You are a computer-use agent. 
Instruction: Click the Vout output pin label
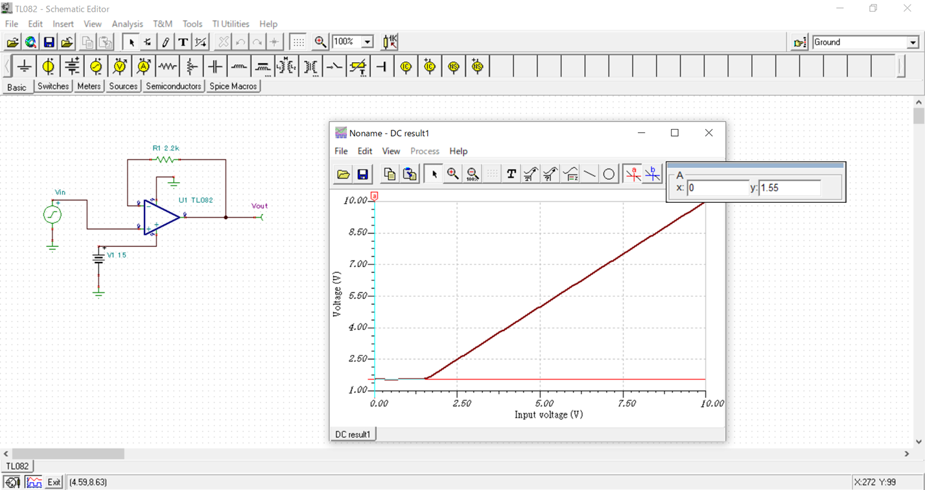[x=259, y=206]
